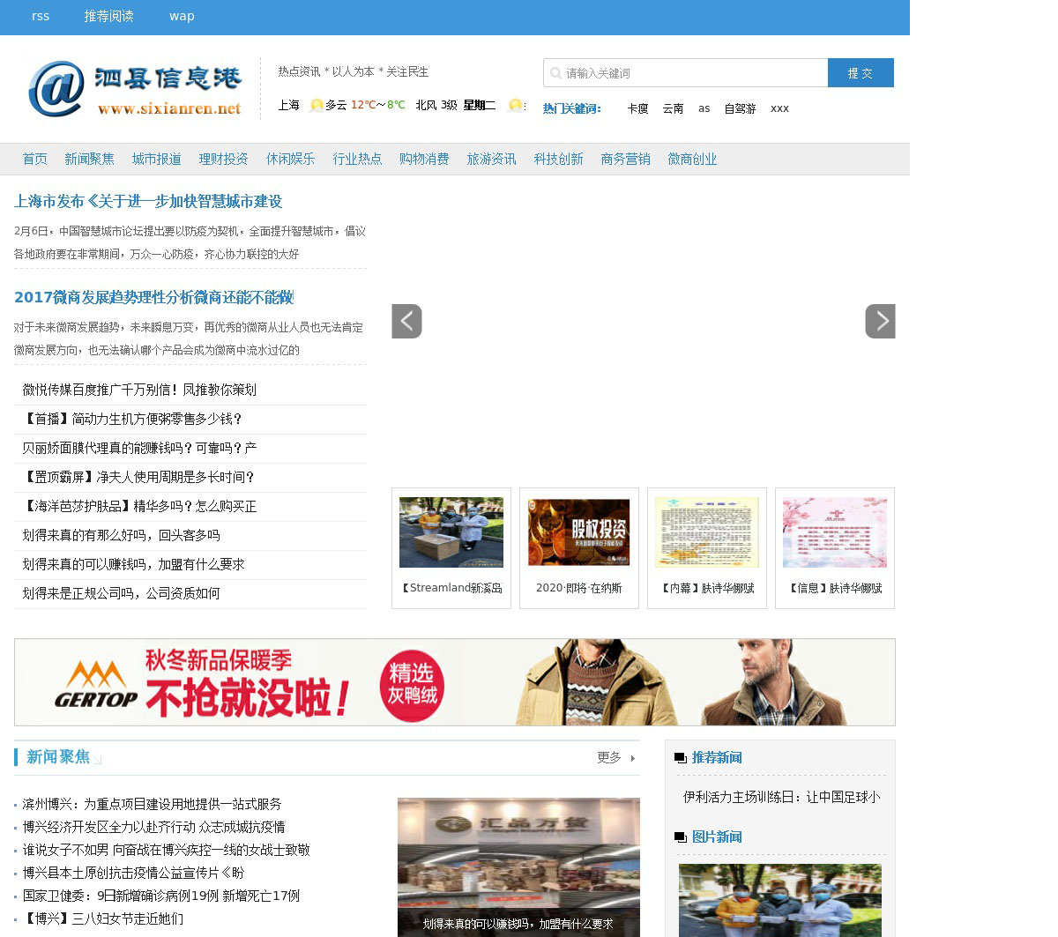Open 股权投资 thumbnail image

click(x=579, y=532)
